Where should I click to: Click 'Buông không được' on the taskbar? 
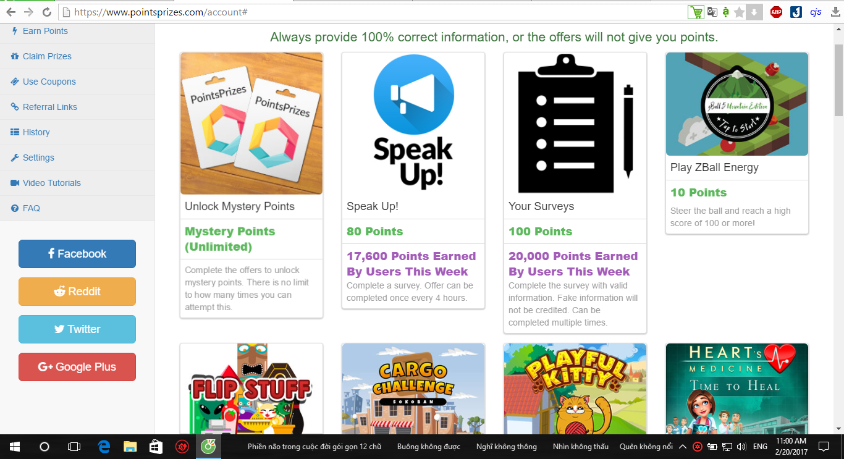point(429,447)
